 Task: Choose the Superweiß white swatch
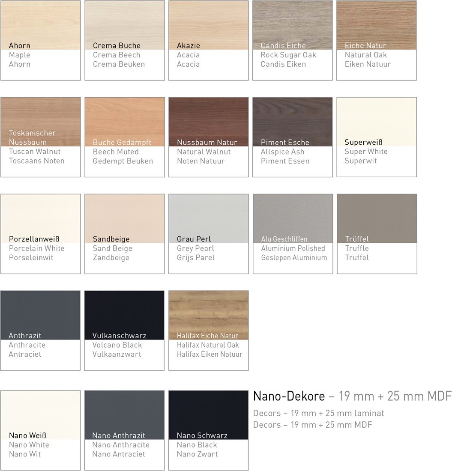pos(376,122)
